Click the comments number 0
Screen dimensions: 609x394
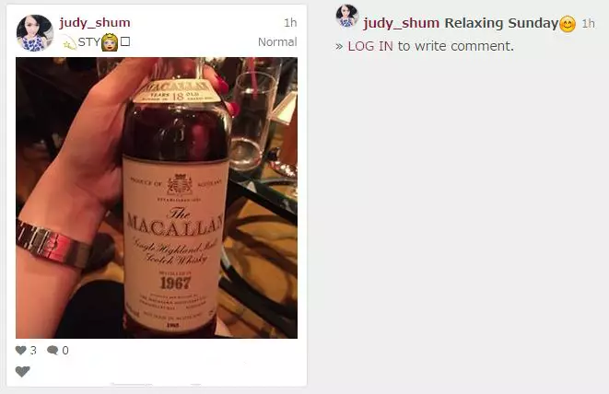coord(65,351)
